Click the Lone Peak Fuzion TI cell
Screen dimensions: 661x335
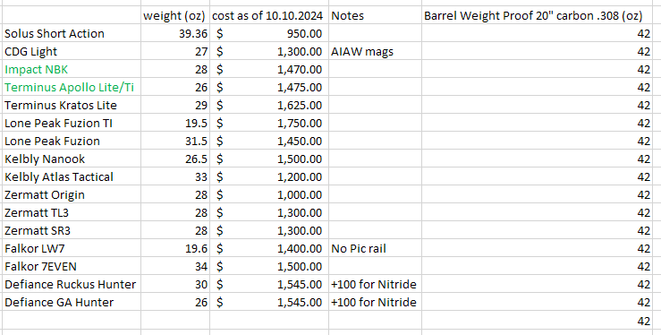pos(71,124)
